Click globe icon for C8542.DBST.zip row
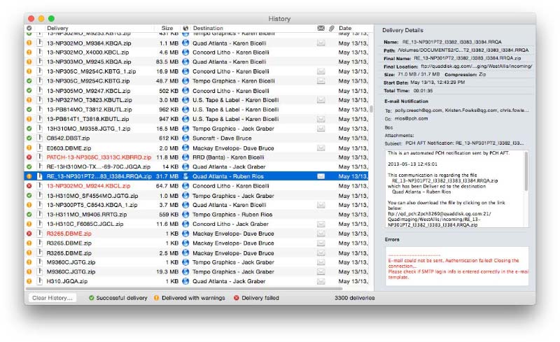This screenshot has height=342, width=560. pyautogui.click(x=185, y=138)
